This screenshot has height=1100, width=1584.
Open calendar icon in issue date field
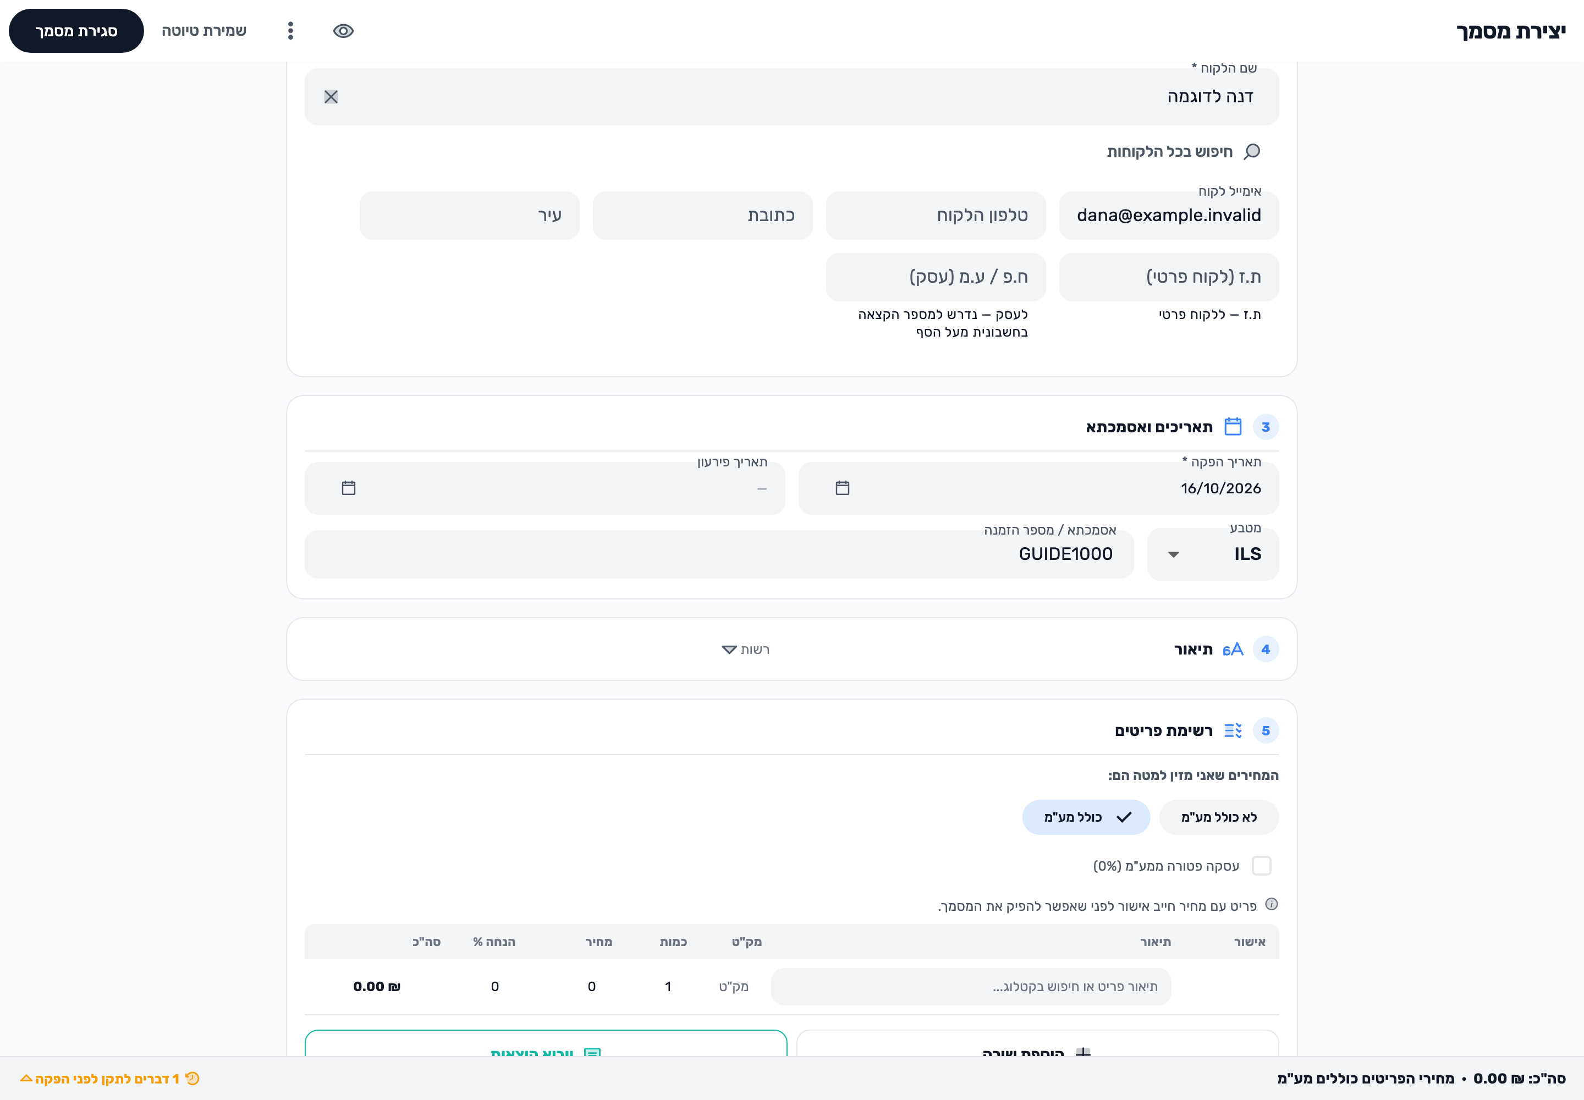842,488
